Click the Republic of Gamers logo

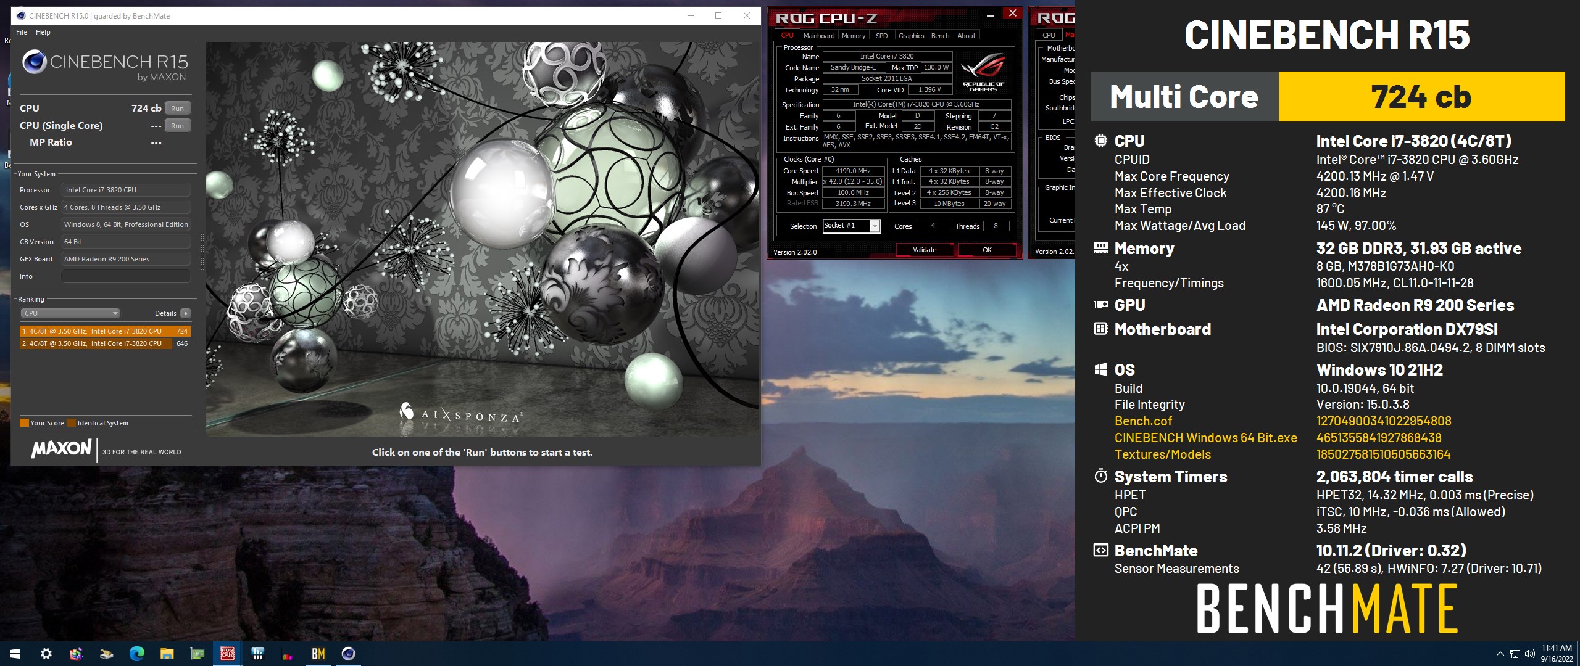pyautogui.click(x=983, y=73)
